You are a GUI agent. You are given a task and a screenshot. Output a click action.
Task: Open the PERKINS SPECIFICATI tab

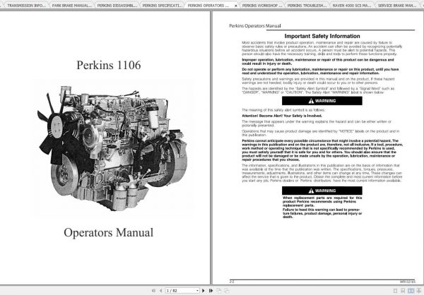[x=162, y=6]
